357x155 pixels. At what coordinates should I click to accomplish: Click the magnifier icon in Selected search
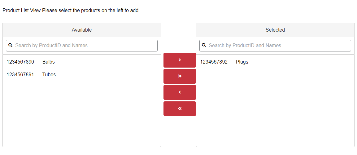point(204,45)
